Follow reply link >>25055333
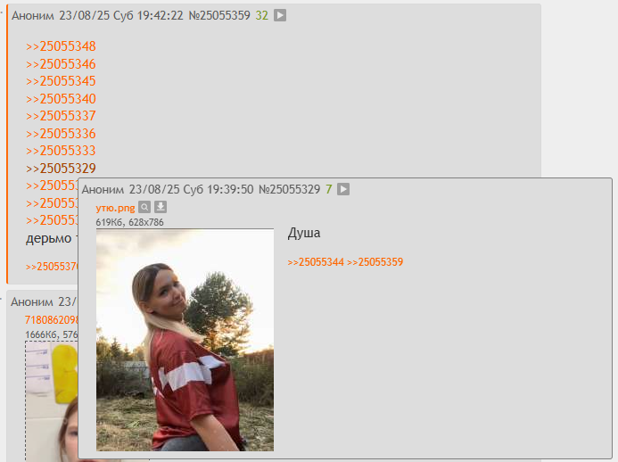618x462 pixels. (x=61, y=151)
